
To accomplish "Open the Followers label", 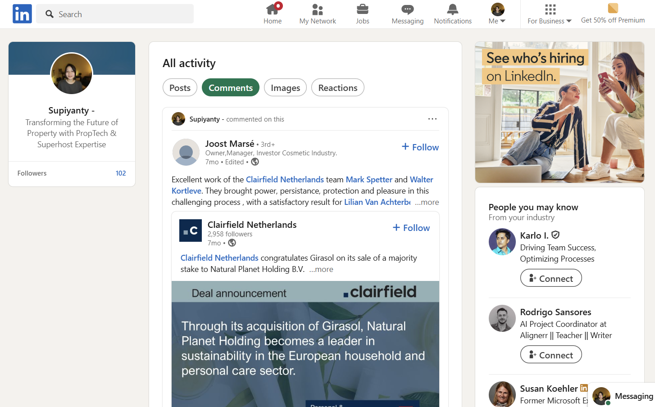I will [32, 173].
